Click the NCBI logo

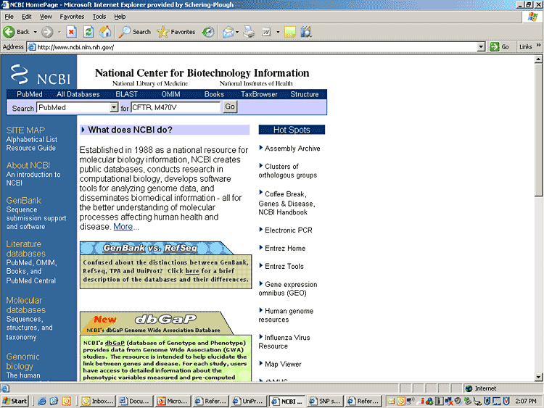pyautogui.click(x=40, y=75)
